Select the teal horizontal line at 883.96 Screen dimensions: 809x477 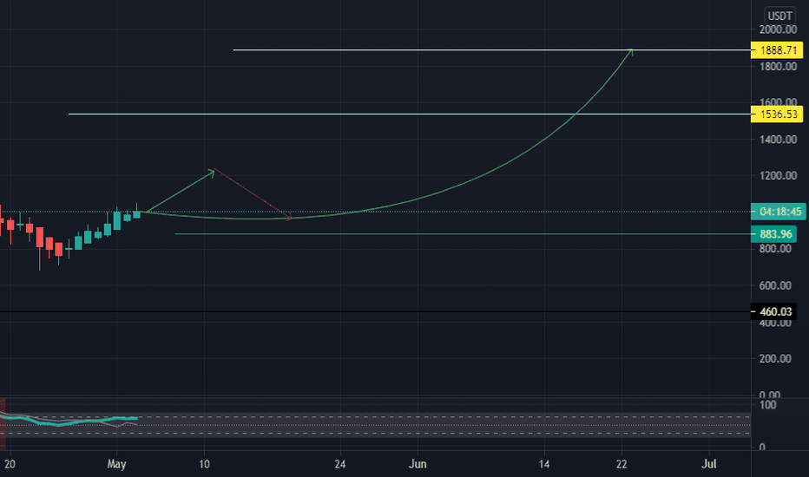(464, 234)
